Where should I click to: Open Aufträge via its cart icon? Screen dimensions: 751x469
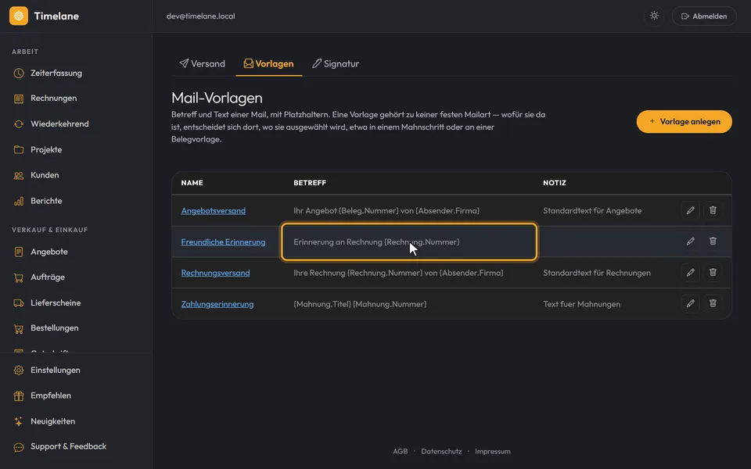pyautogui.click(x=19, y=277)
